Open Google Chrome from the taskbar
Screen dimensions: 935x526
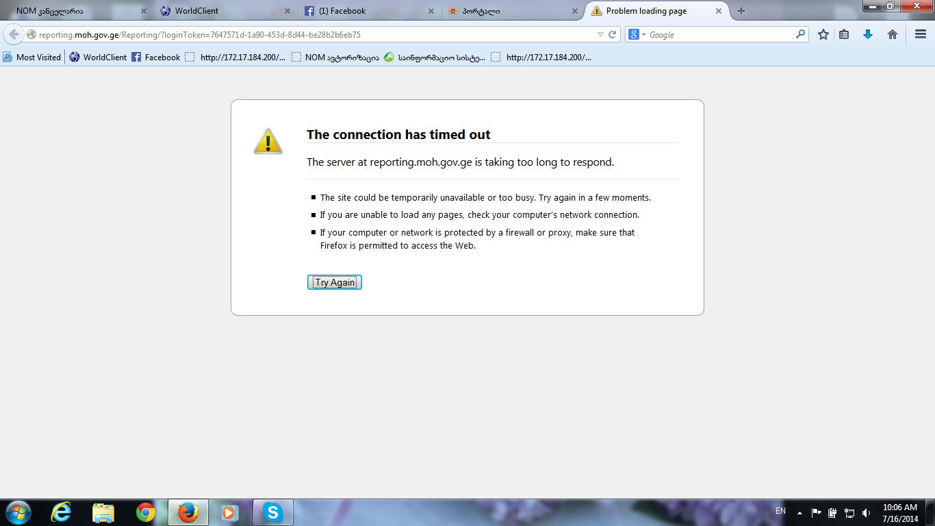pos(145,512)
